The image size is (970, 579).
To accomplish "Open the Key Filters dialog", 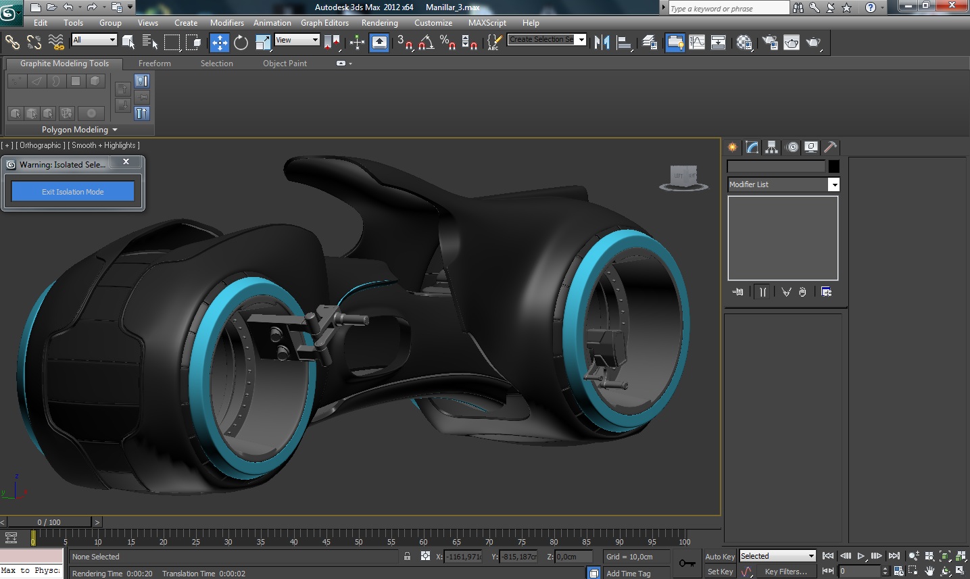I will click(x=785, y=572).
